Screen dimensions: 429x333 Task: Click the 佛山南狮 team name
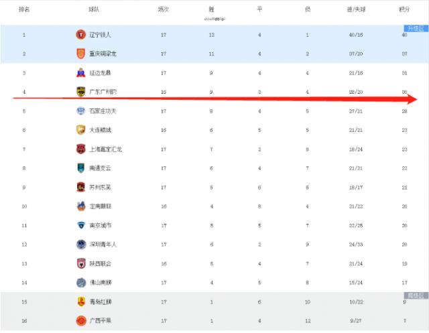[x=101, y=283]
